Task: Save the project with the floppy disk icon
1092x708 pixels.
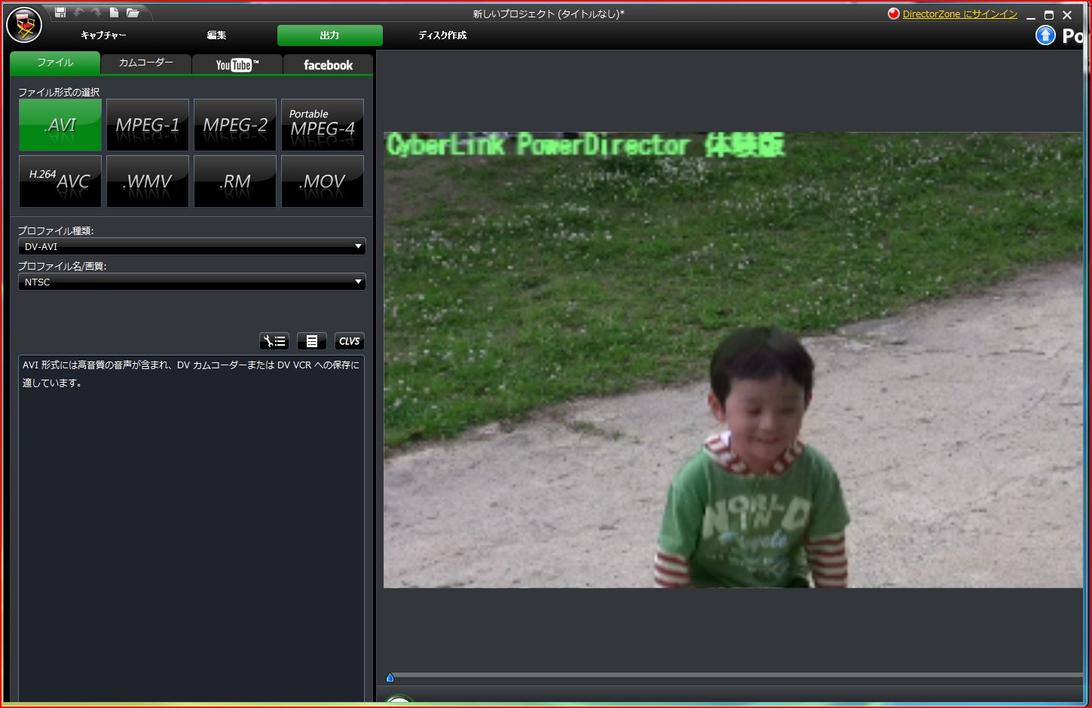Action: coord(60,12)
